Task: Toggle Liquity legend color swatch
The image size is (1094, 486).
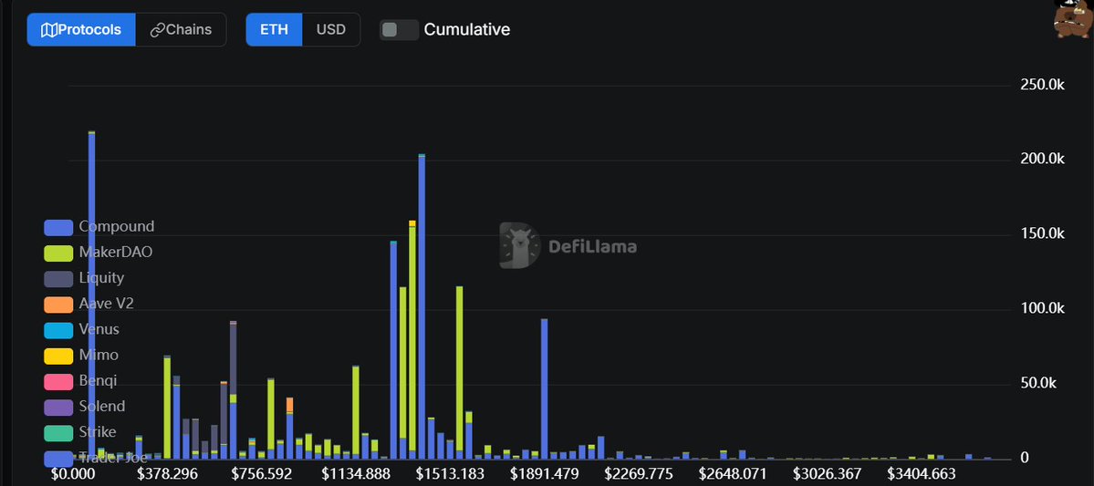Action: click(x=58, y=279)
